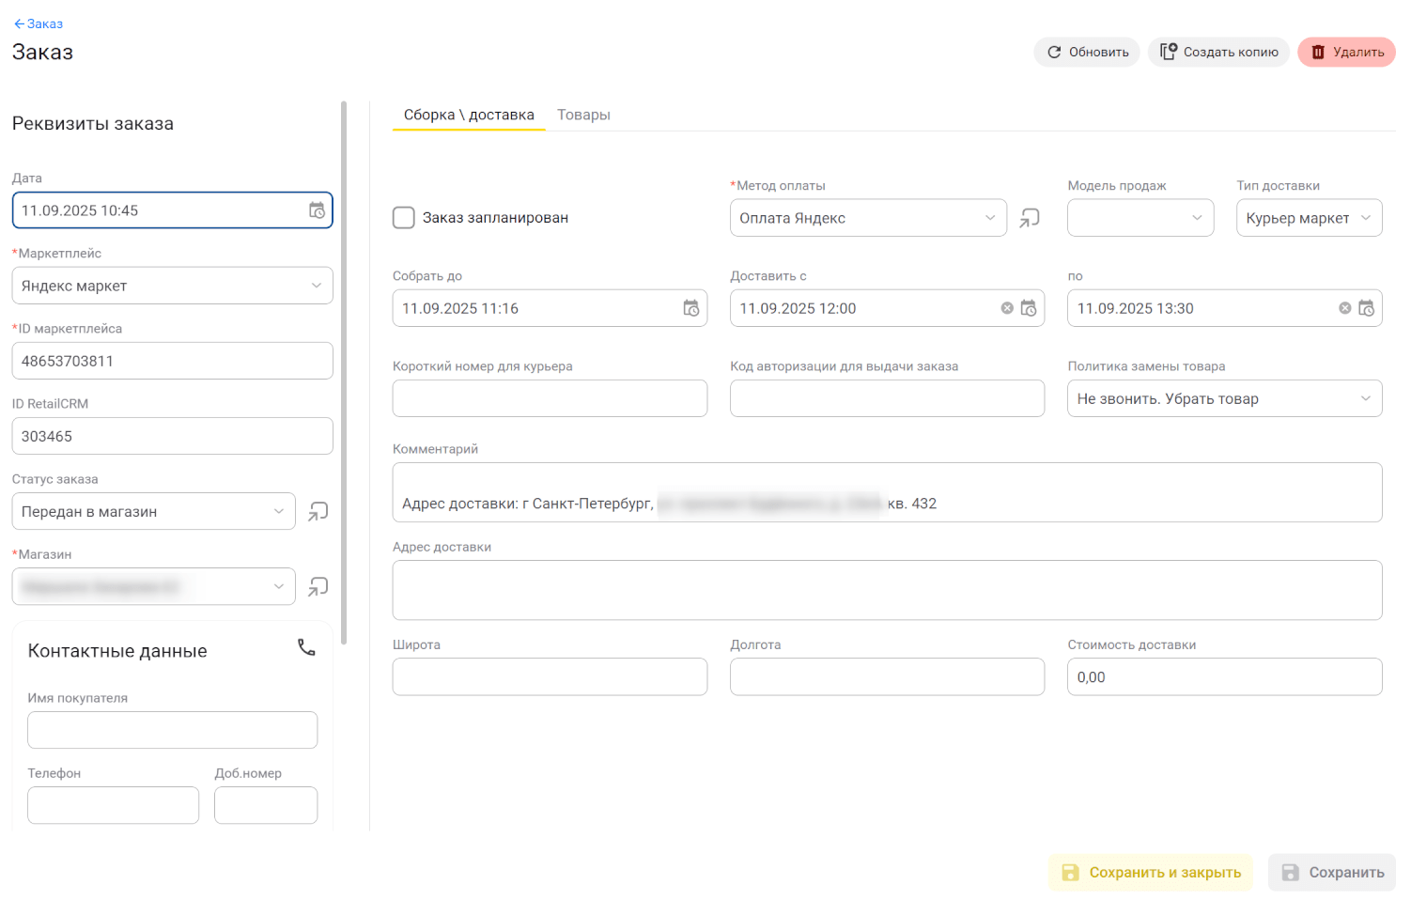The image size is (1411, 900).
Task: Click into the Широта input field
Action: pos(550,676)
